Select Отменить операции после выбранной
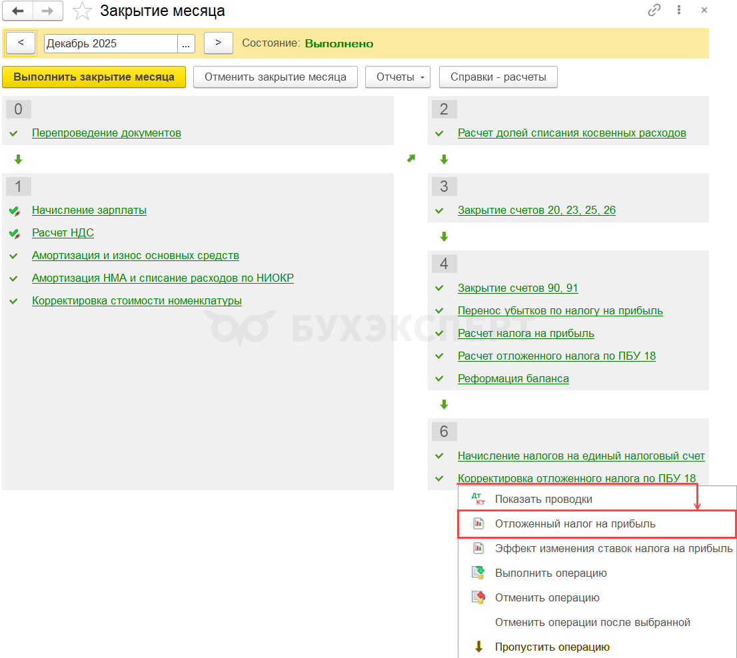The image size is (737, 658). click(592, 622)
